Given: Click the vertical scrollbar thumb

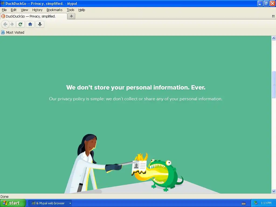Looking at the screenshot, I should tap(274, 84).
